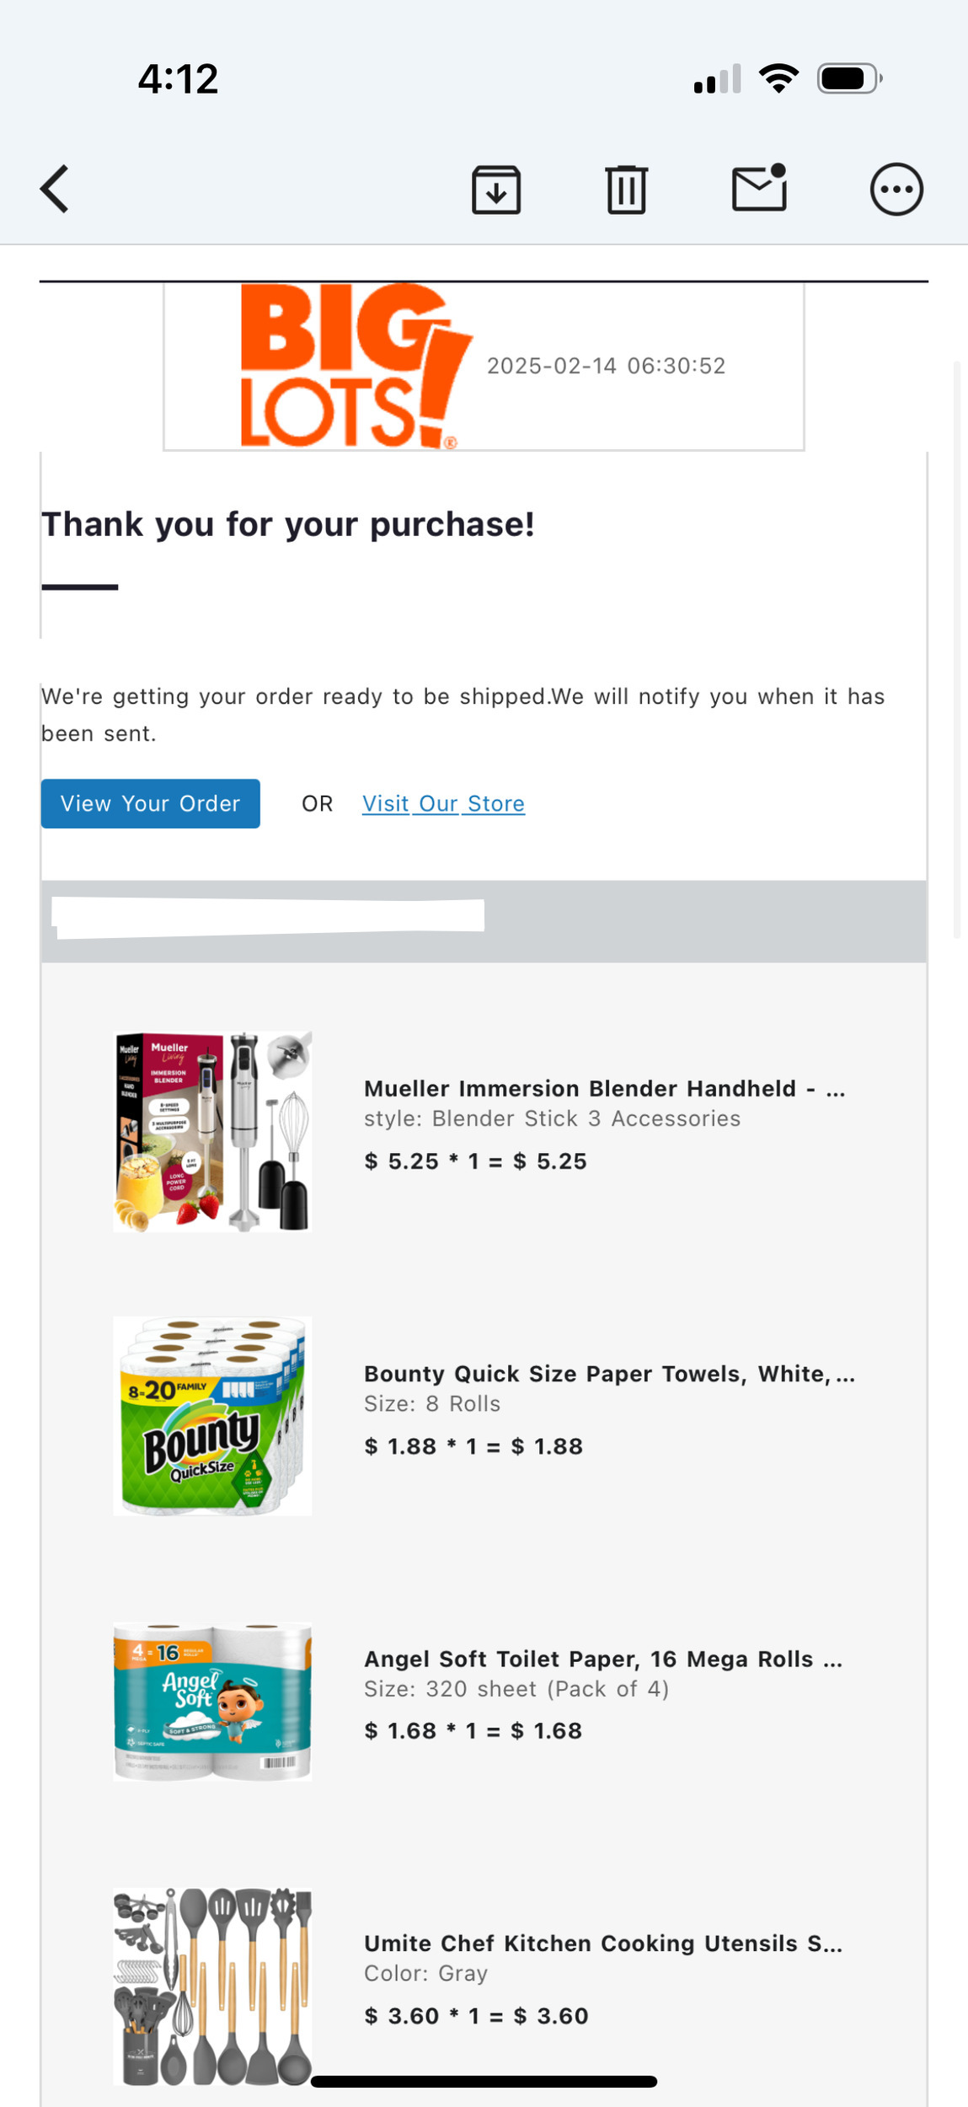Delete the email using the trash icon

coord(626,190)
